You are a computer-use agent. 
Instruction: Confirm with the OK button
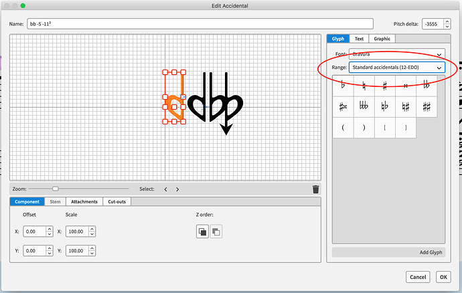pos(443,277)
